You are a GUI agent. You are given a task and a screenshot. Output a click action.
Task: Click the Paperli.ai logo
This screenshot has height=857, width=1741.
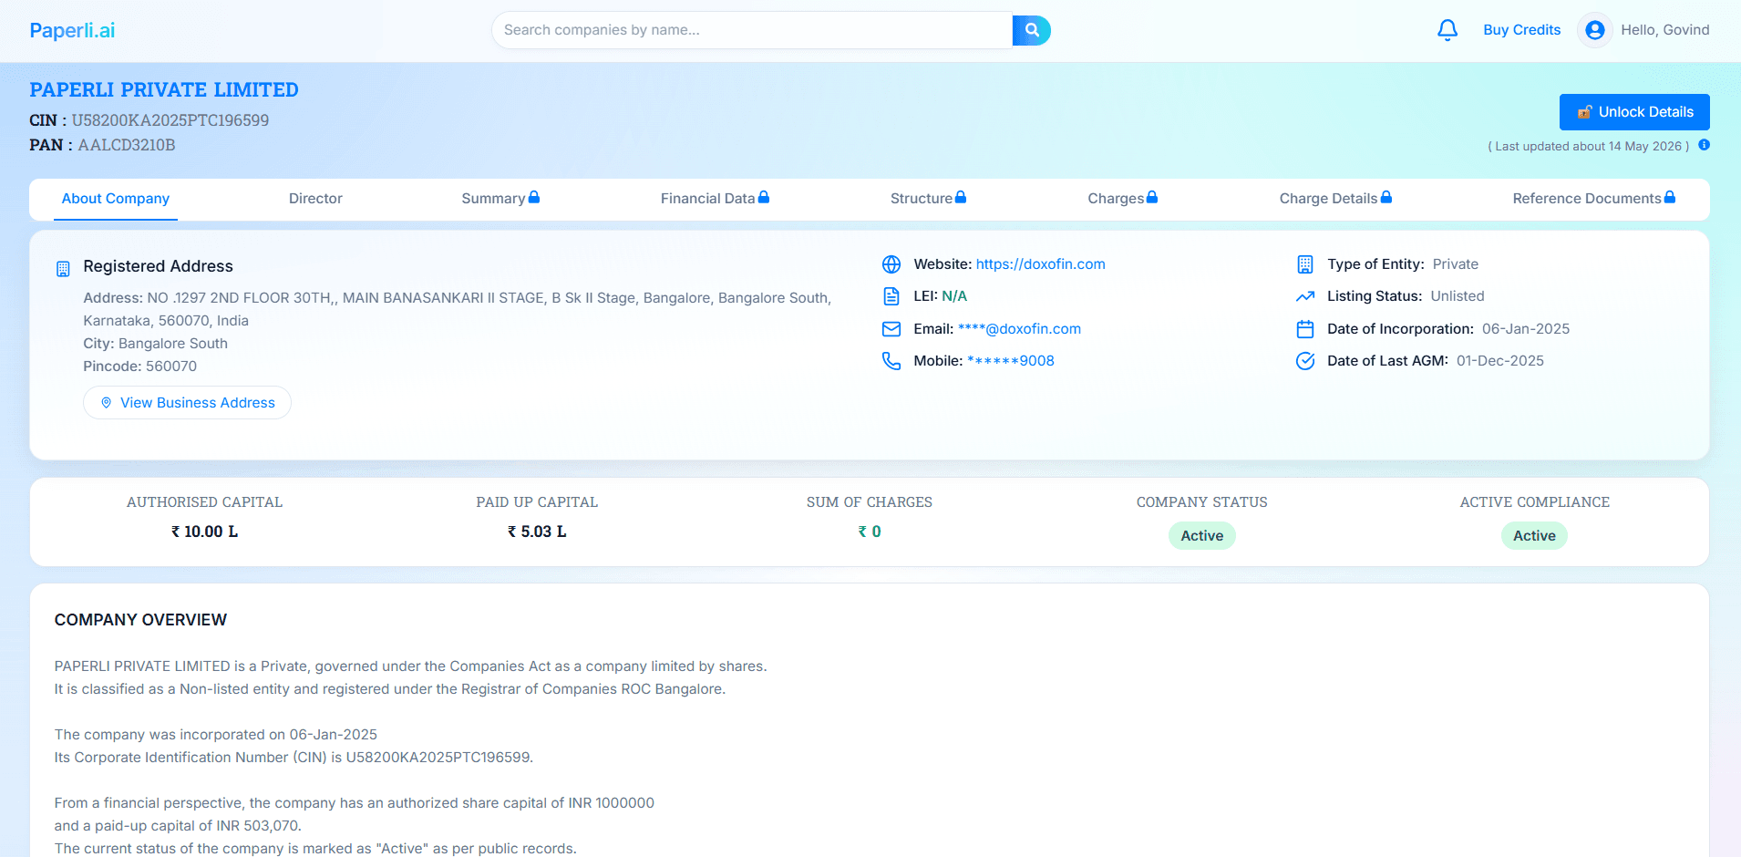pos(72,31)
